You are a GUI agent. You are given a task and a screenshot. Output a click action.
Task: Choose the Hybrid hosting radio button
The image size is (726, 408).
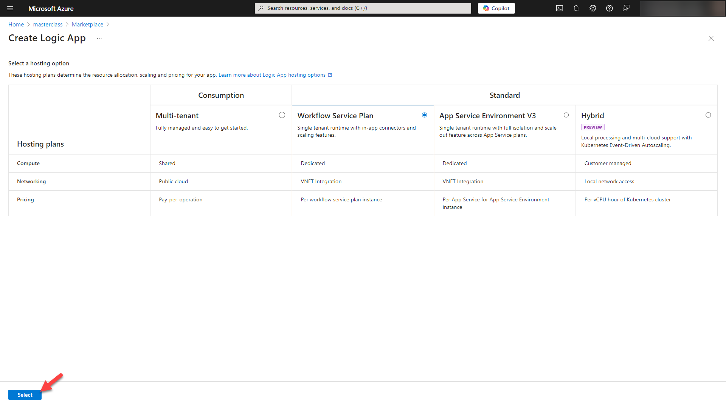coord(708,115)
